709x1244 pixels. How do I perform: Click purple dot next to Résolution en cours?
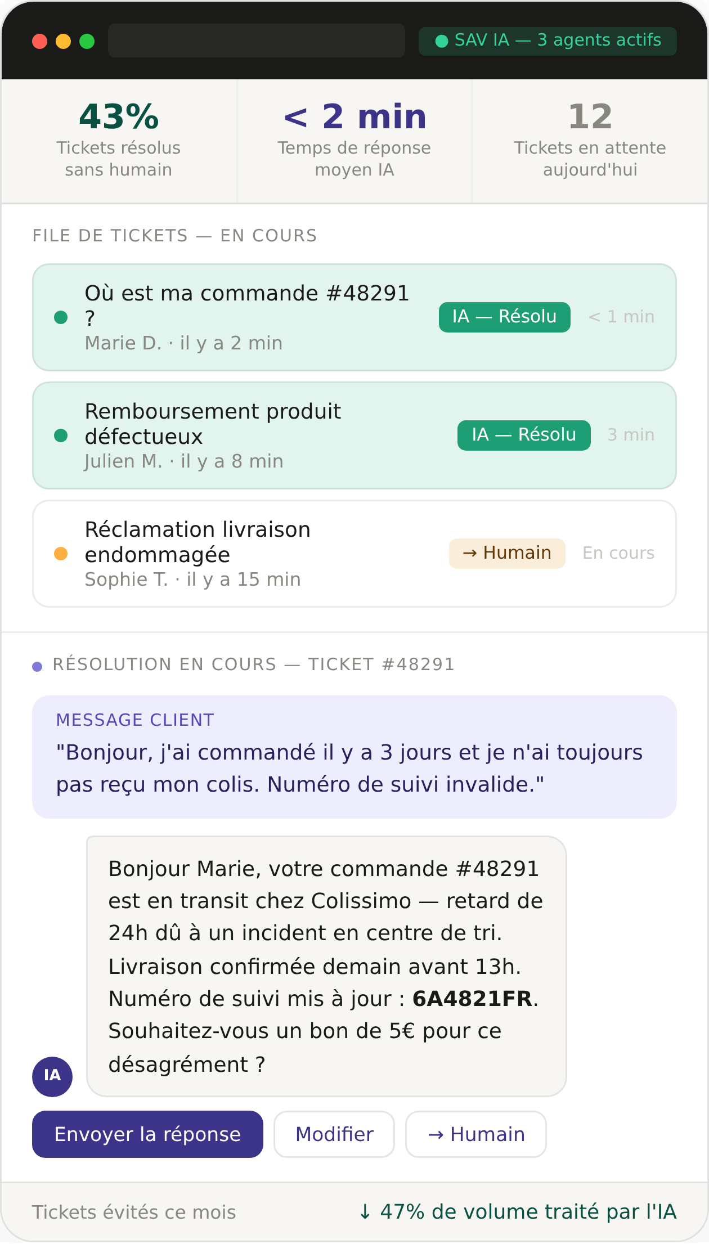point(37,666)
